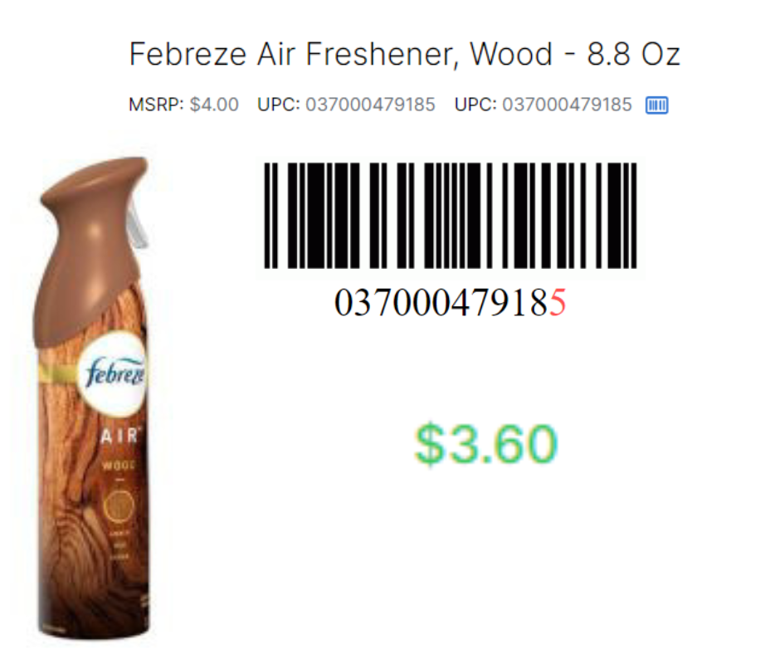Viewport: 780px width, 654px height.
Task: Click the second UPC number beside barcode icon
Action: tap(567, 105)
